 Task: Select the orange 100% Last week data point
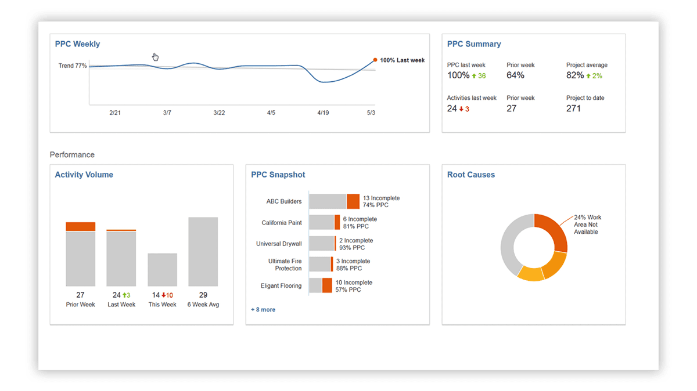(x=375, y=60)
